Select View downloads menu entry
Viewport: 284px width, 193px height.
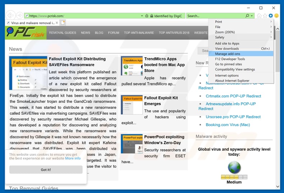pyautogui.click(x=241, y=49)
